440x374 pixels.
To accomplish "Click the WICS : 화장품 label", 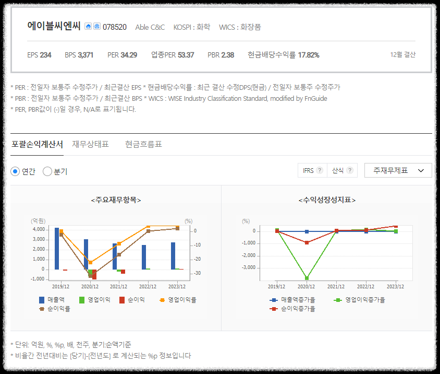I will [240, 27].
